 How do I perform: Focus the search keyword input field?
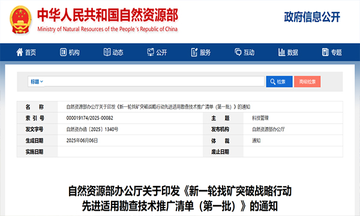point(154,82)
